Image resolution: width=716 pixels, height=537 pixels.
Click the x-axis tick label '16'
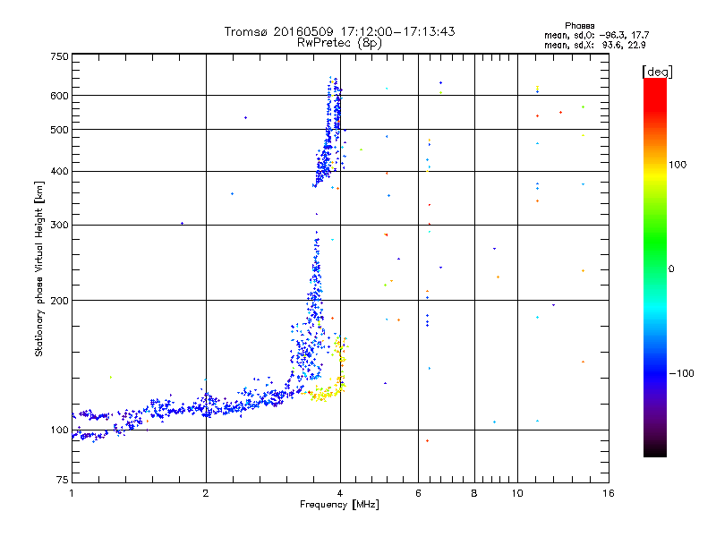(609, 493)
